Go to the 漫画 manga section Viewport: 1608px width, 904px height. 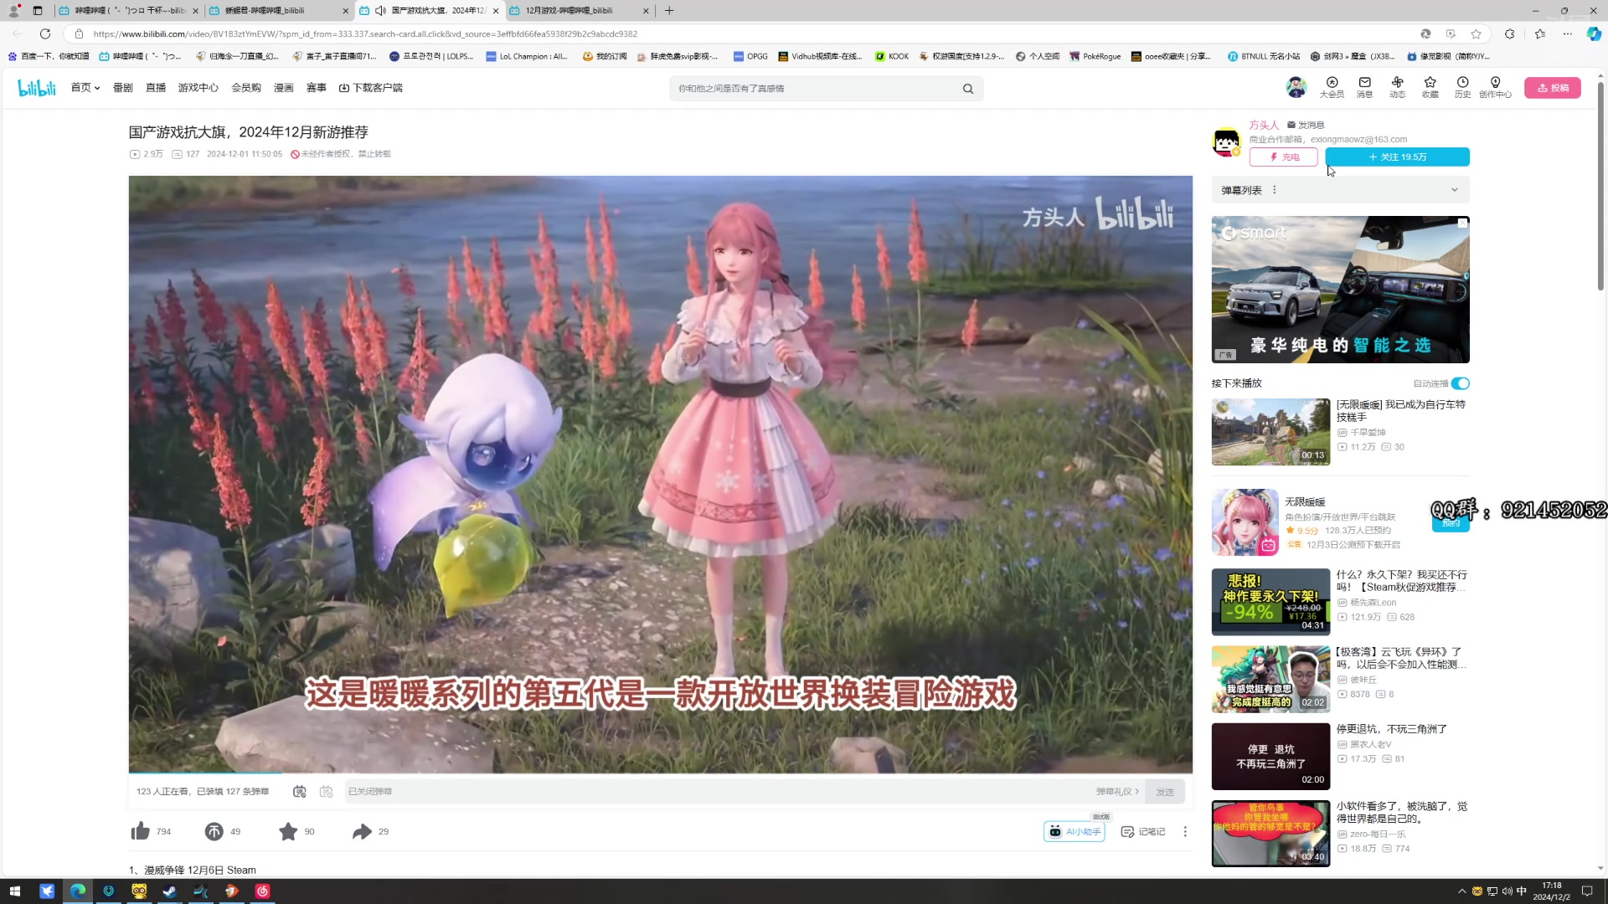(x=284, y=88)
